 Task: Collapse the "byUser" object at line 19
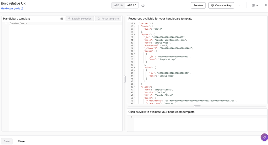point(134,34)
